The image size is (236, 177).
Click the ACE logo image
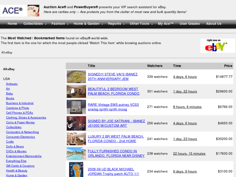[x=14, y=10]
